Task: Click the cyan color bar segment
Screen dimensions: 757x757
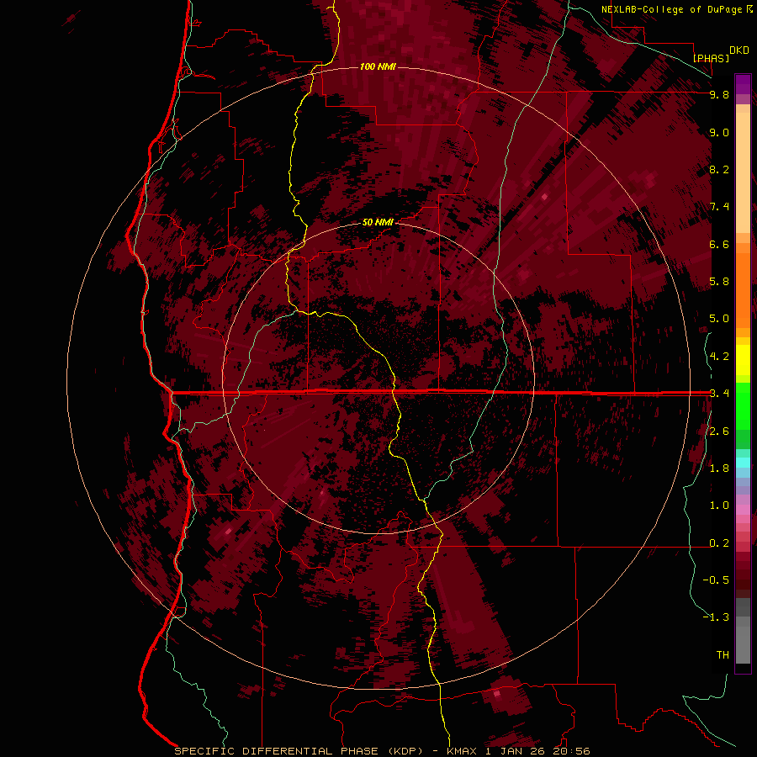Action: click(743, 463)
